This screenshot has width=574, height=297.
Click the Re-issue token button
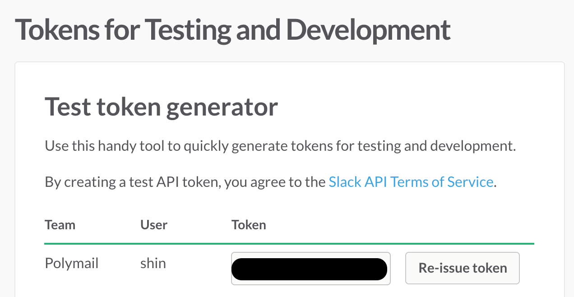463,268
